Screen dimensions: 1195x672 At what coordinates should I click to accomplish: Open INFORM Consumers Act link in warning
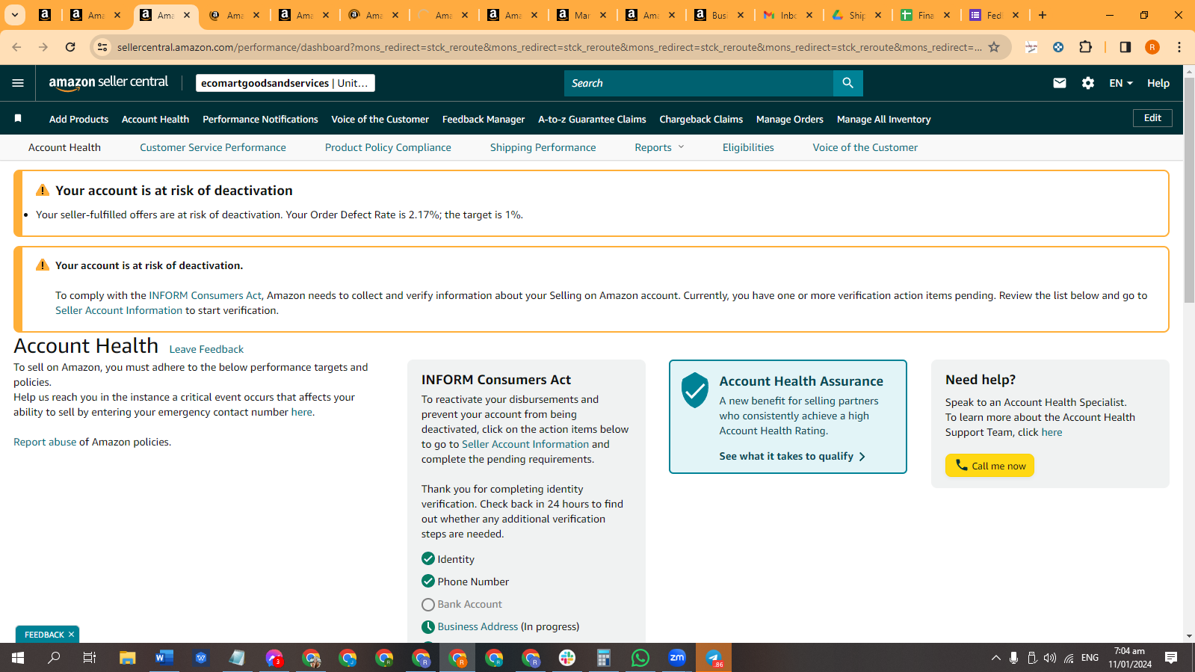(206, 295)
